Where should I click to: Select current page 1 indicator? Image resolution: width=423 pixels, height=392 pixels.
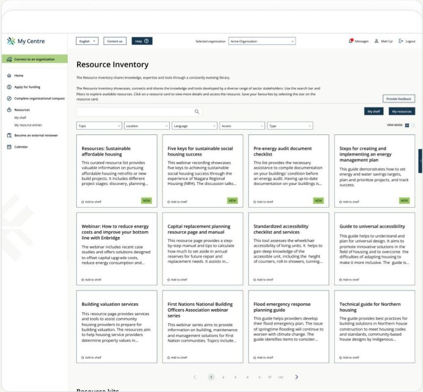[211, 377]
